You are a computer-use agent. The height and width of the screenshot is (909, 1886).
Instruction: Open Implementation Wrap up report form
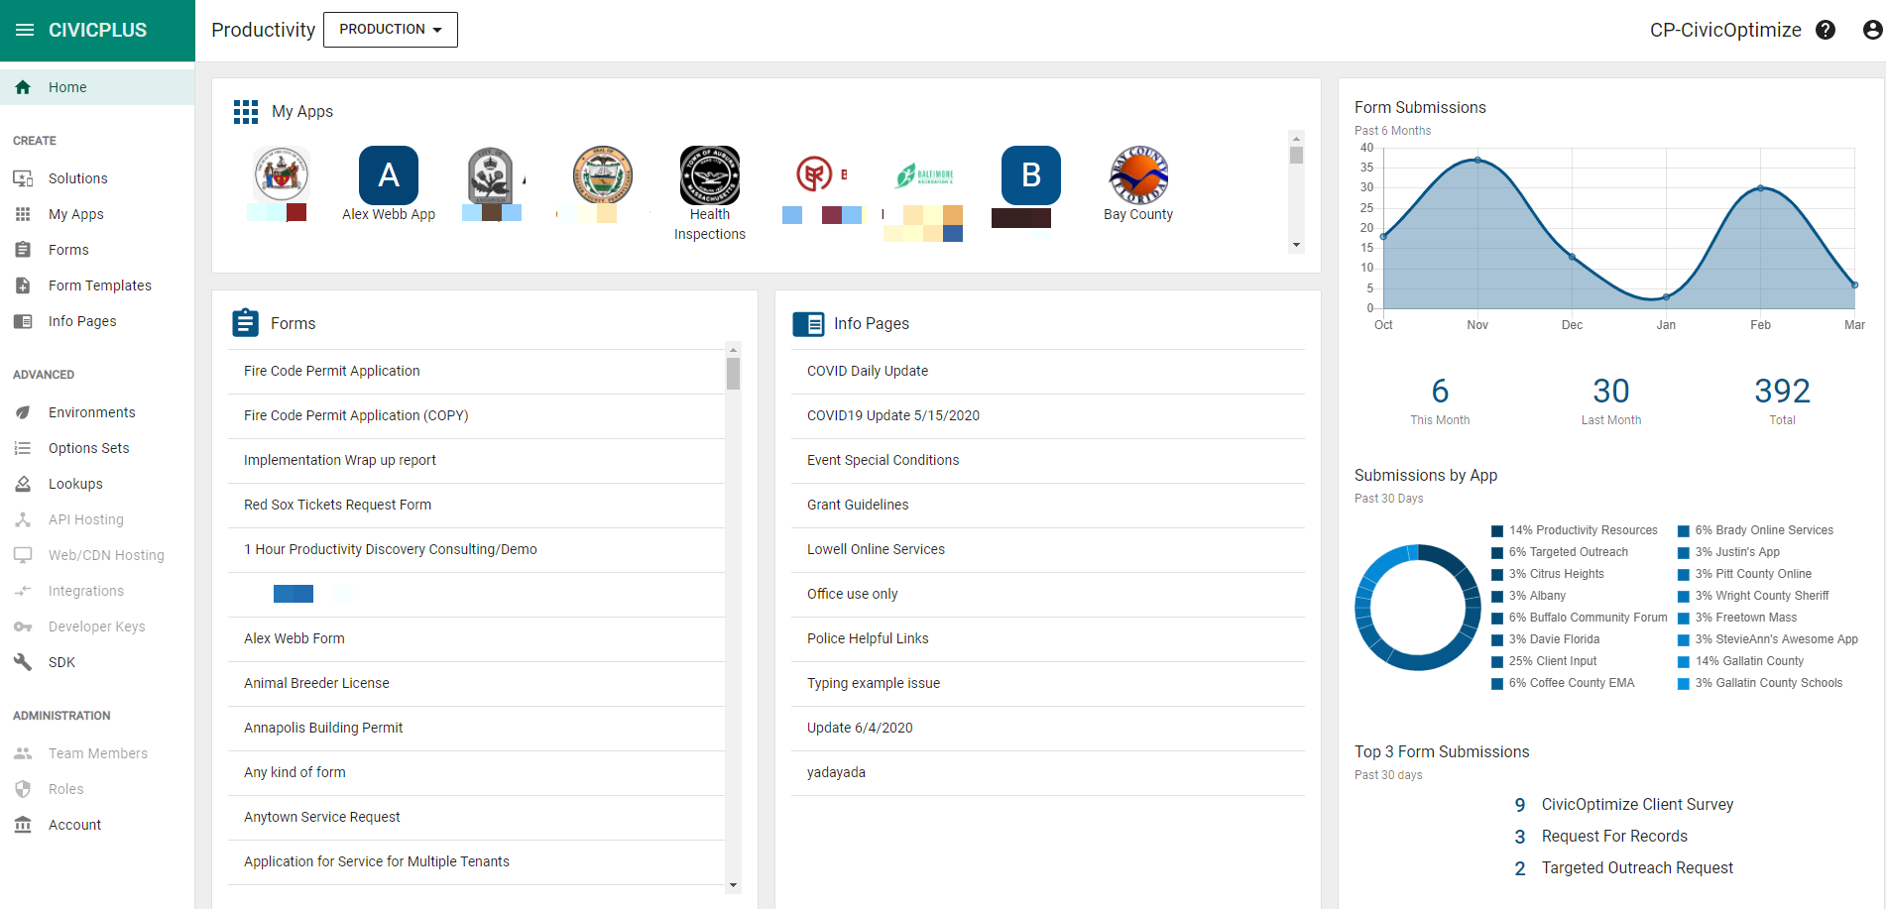click(x=476, y=461)
